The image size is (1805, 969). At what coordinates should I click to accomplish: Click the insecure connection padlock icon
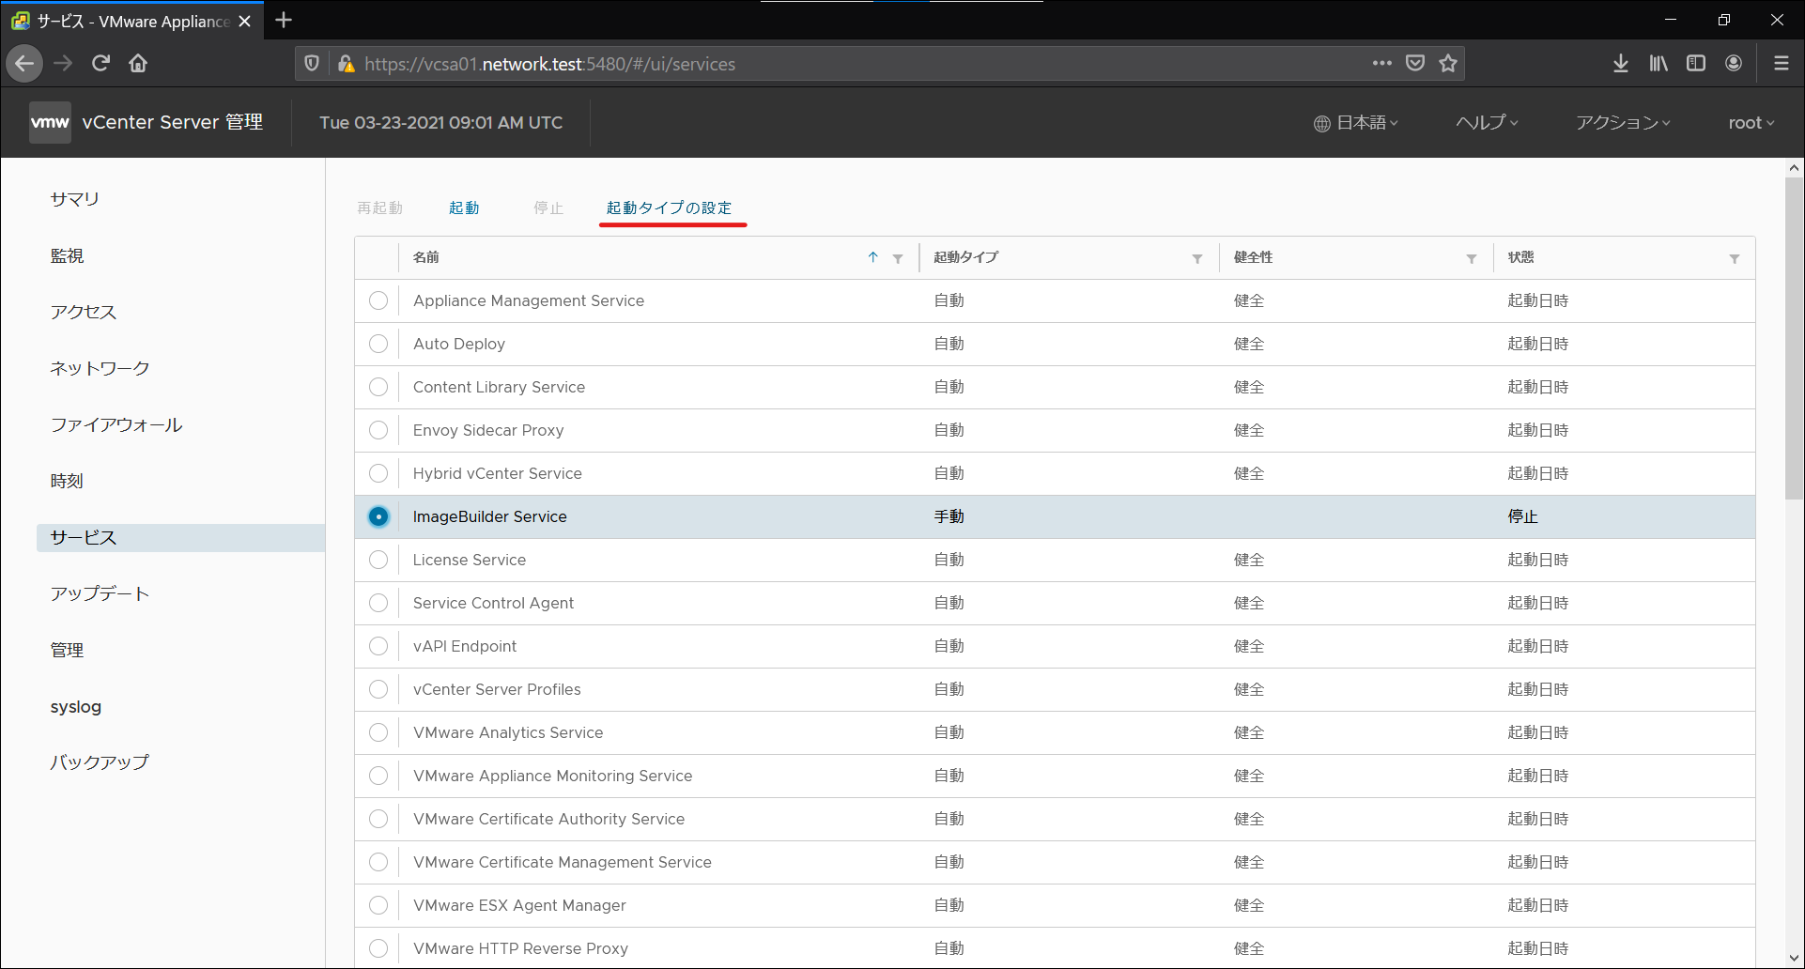point(346,64)
